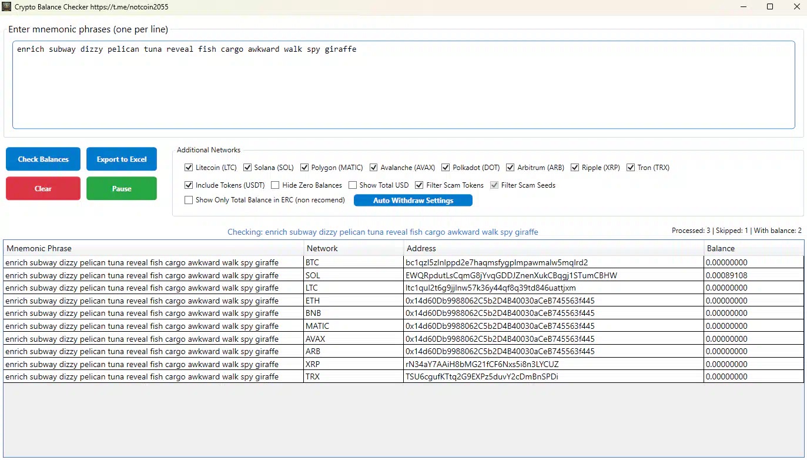Click the mnemonic phrase cell in the ARB row
This screenshot has height=460, width=807.
pos(153,351)
